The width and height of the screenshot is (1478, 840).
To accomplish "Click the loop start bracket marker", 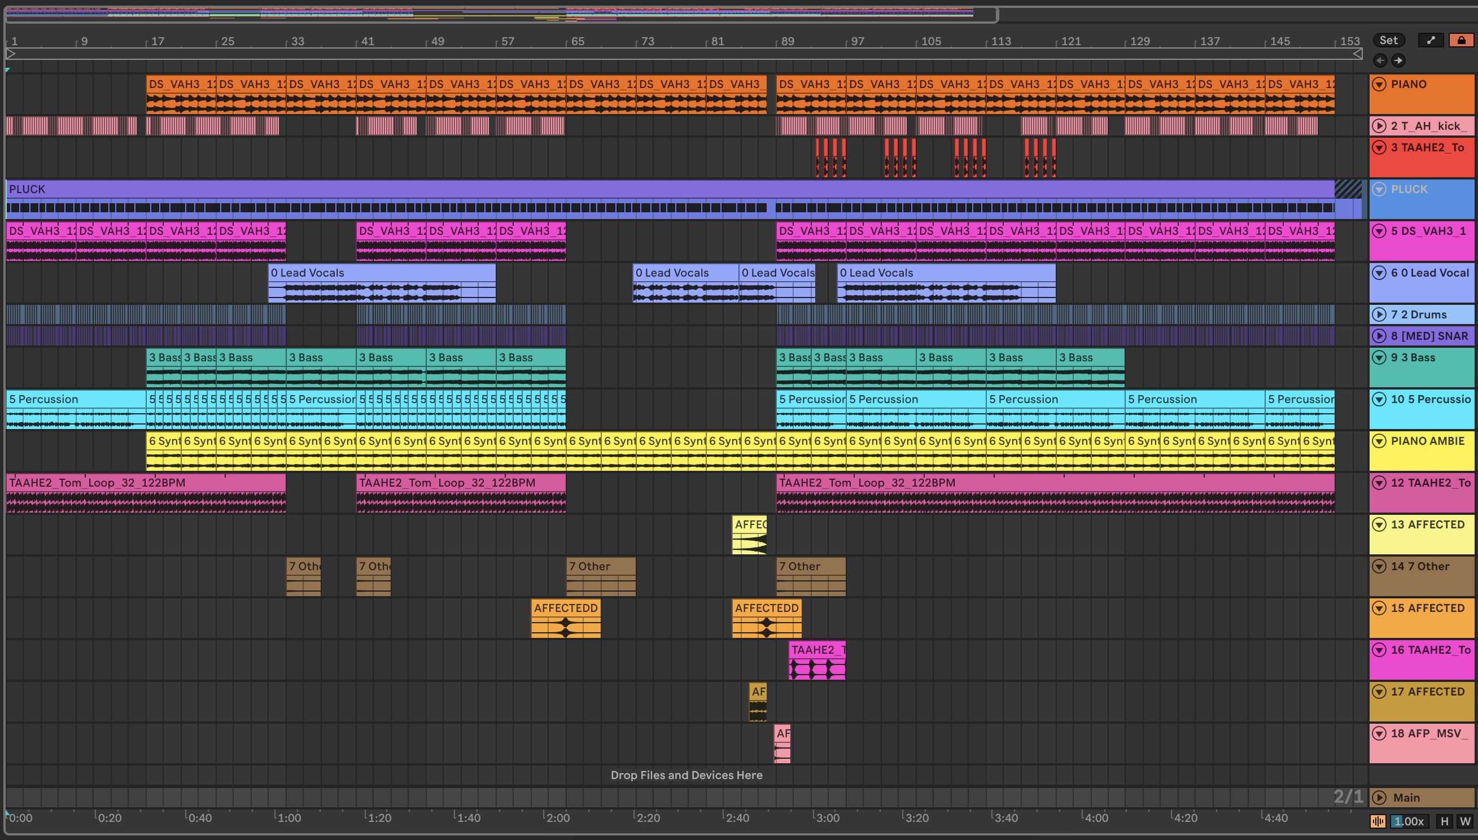I will 10,54.
